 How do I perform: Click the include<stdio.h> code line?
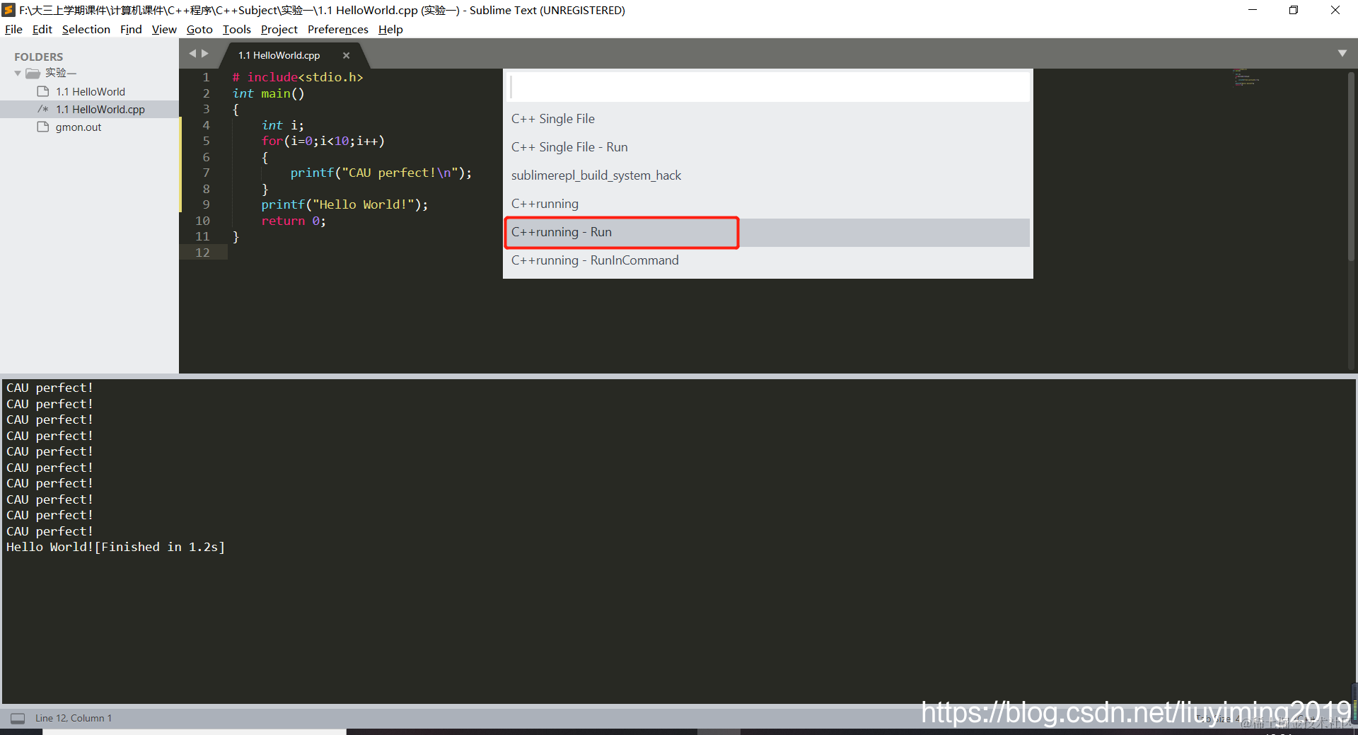tap(298, 77)
